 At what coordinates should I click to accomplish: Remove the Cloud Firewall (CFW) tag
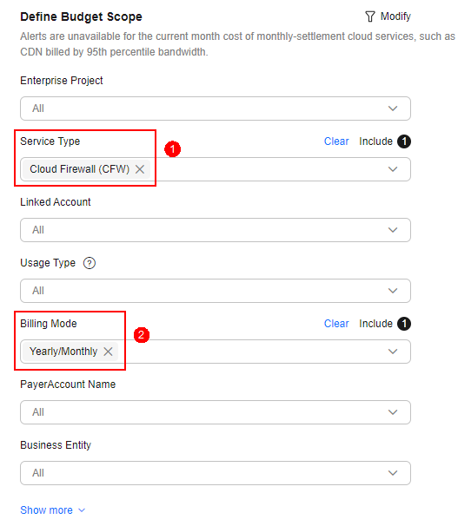(x=140, y=169)
